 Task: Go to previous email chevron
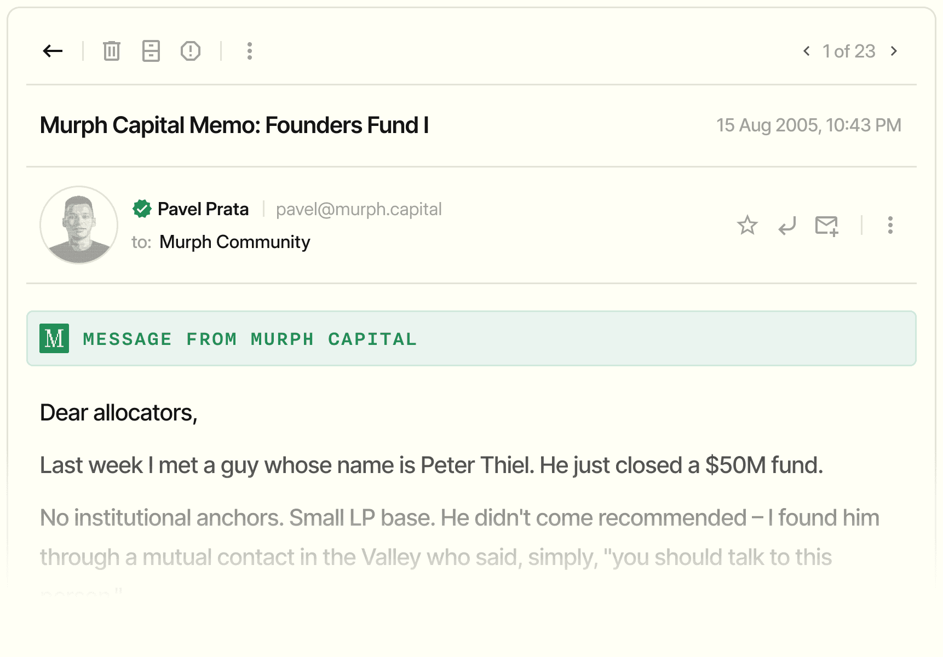(x=807, y=51)
